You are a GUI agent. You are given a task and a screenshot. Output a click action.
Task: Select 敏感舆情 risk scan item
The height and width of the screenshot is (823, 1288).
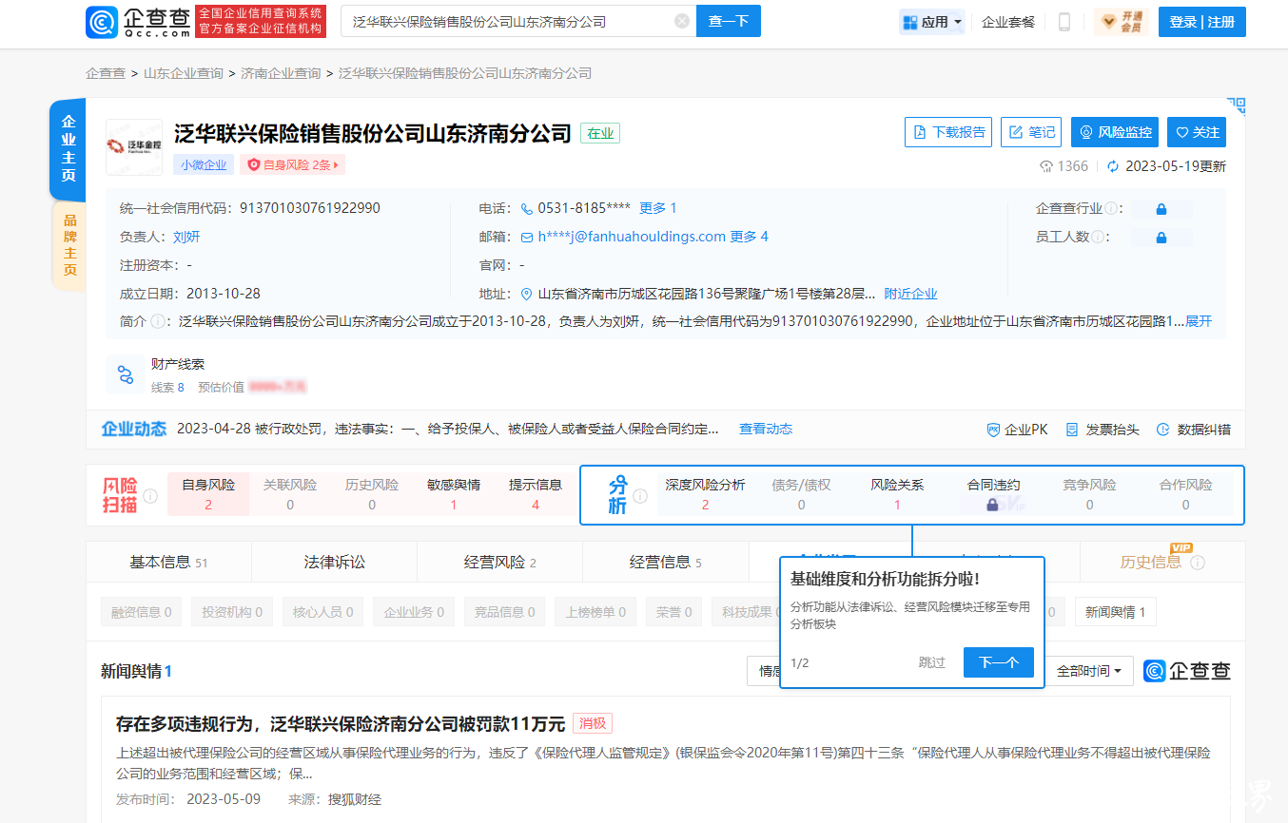[454, 494]
